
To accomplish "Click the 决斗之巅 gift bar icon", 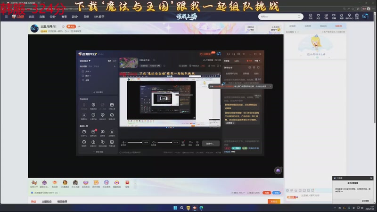I will [x=75, y=184].
